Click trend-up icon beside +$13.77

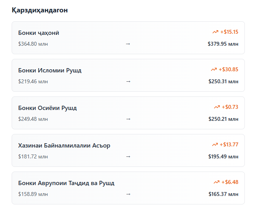215,144
